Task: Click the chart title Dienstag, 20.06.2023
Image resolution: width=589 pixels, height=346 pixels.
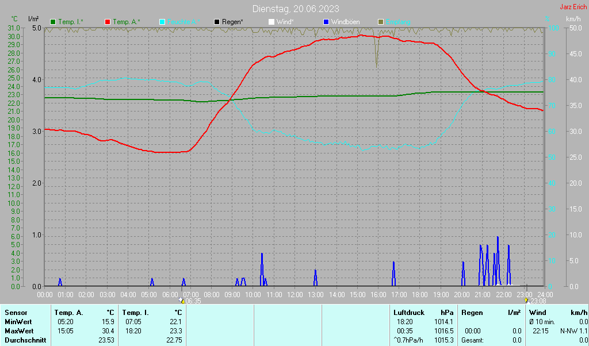Action: tap(296, 9)
